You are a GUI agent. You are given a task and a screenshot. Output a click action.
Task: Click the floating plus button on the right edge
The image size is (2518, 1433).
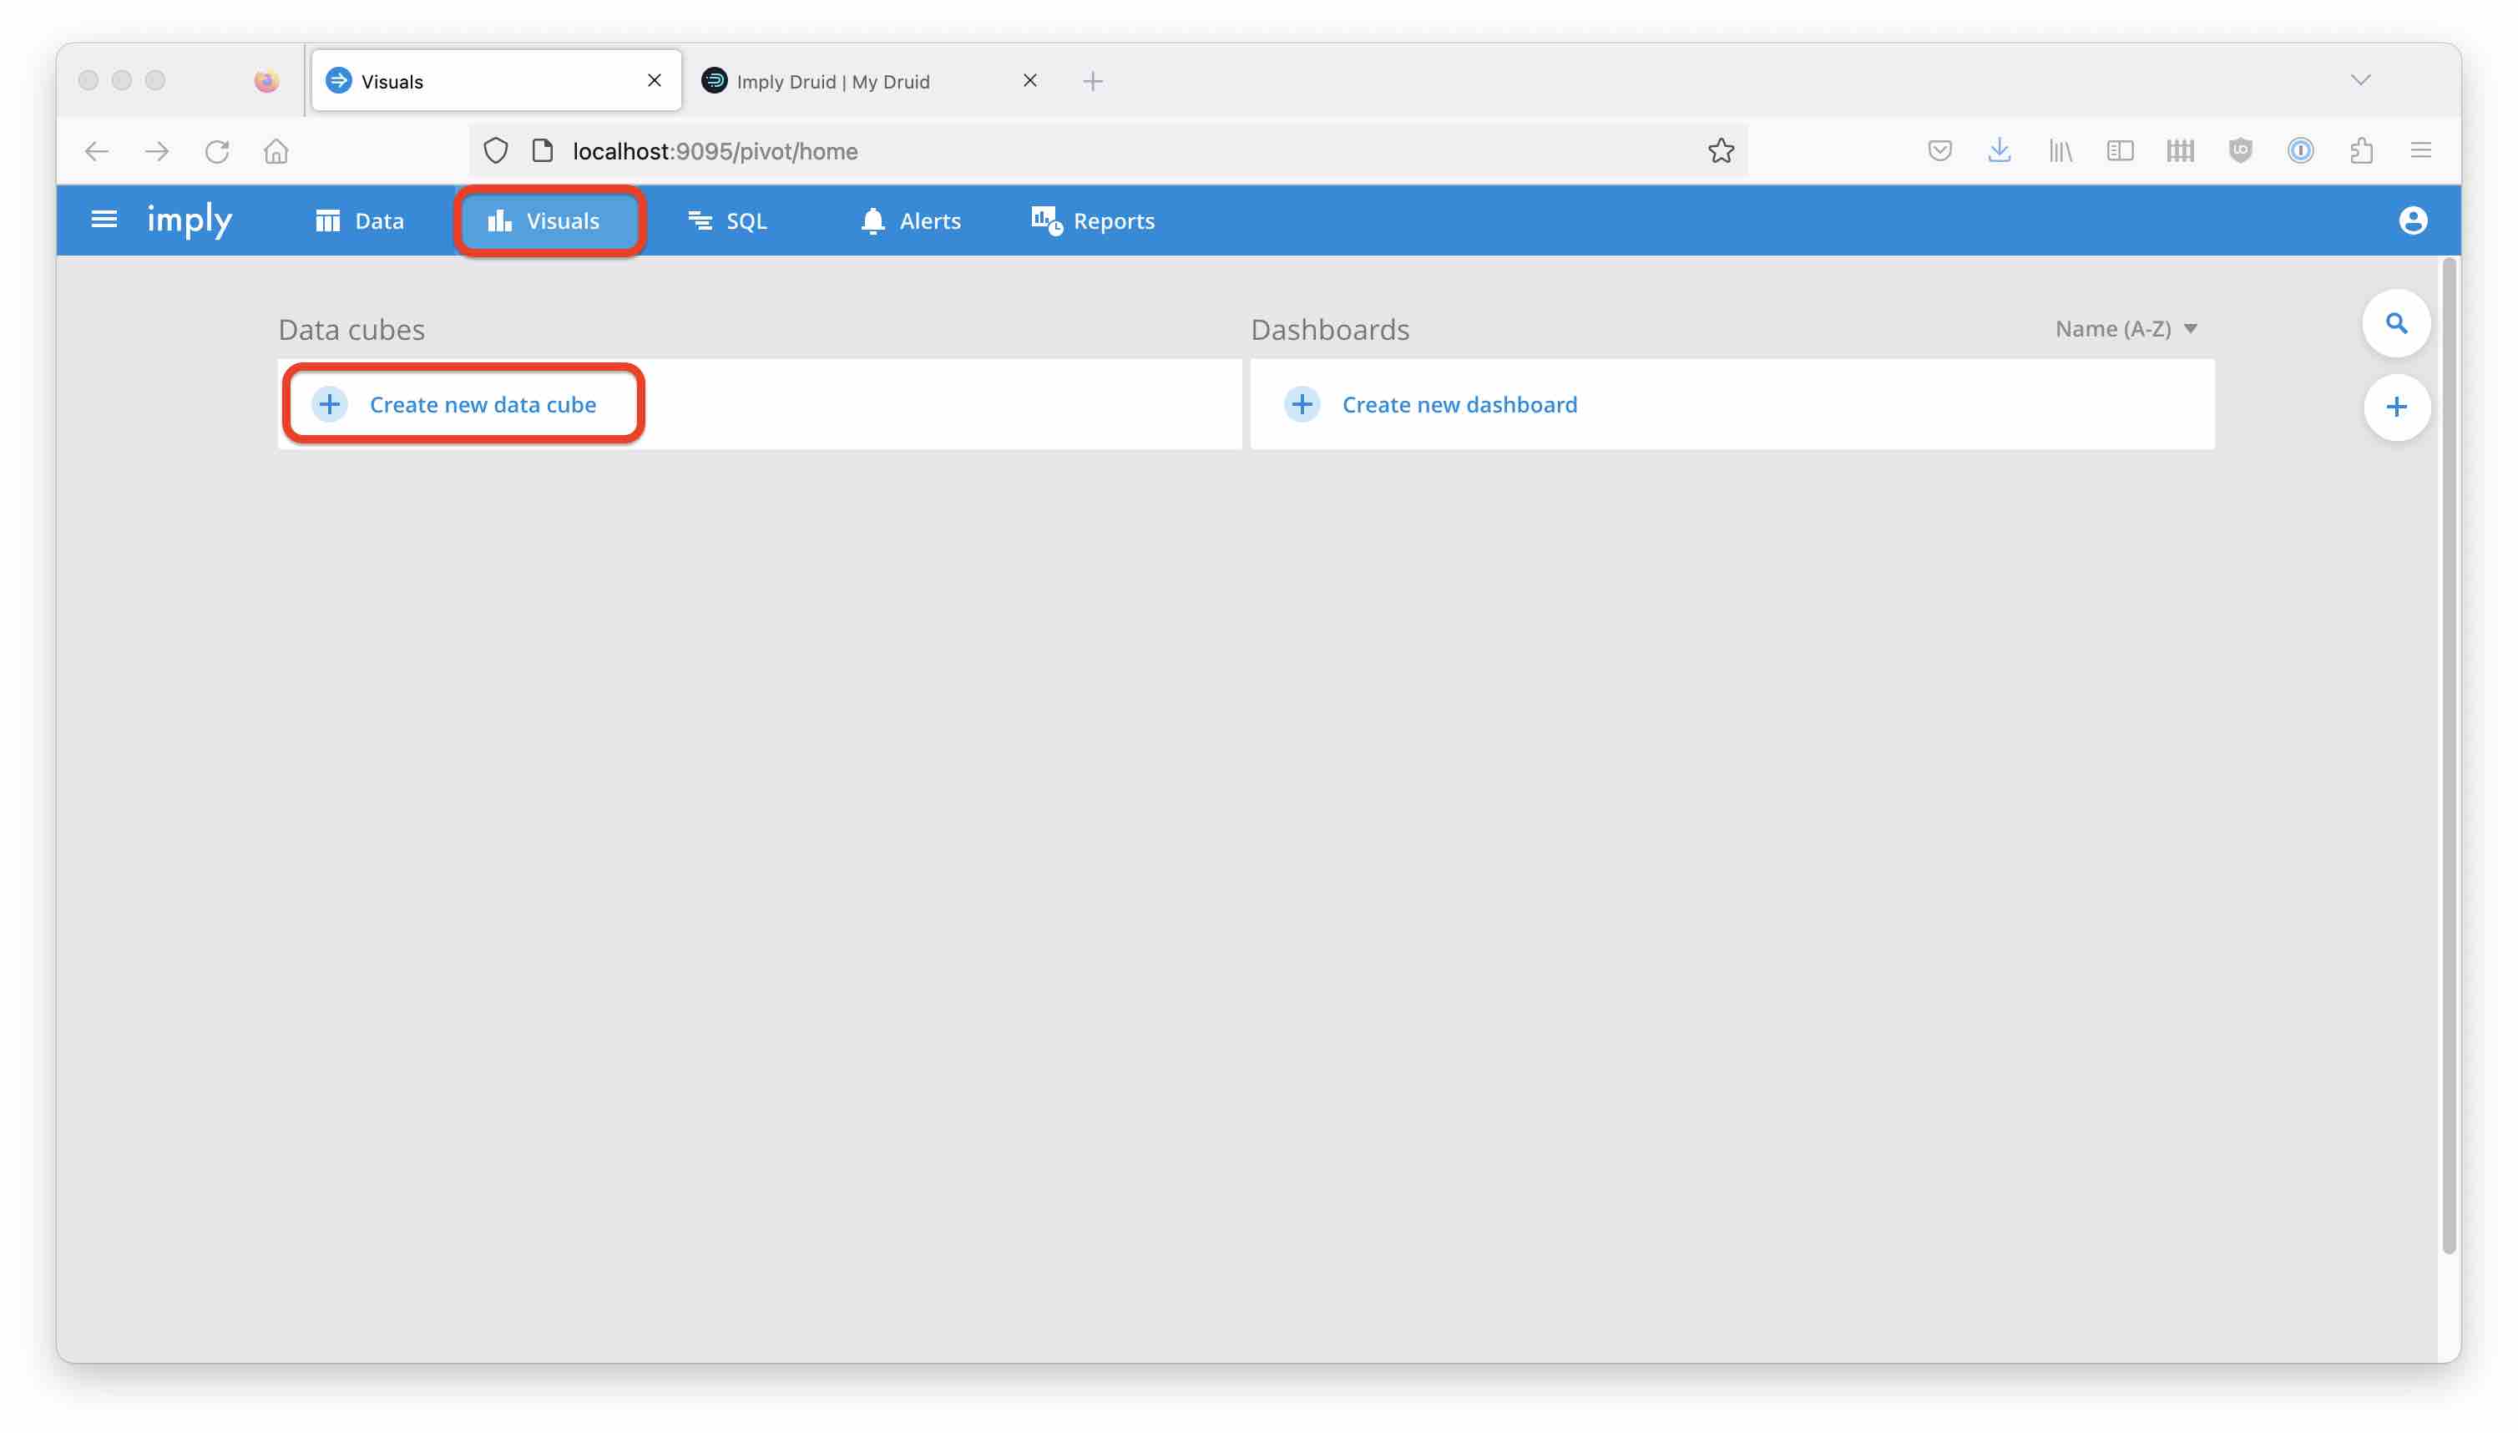2397,407
